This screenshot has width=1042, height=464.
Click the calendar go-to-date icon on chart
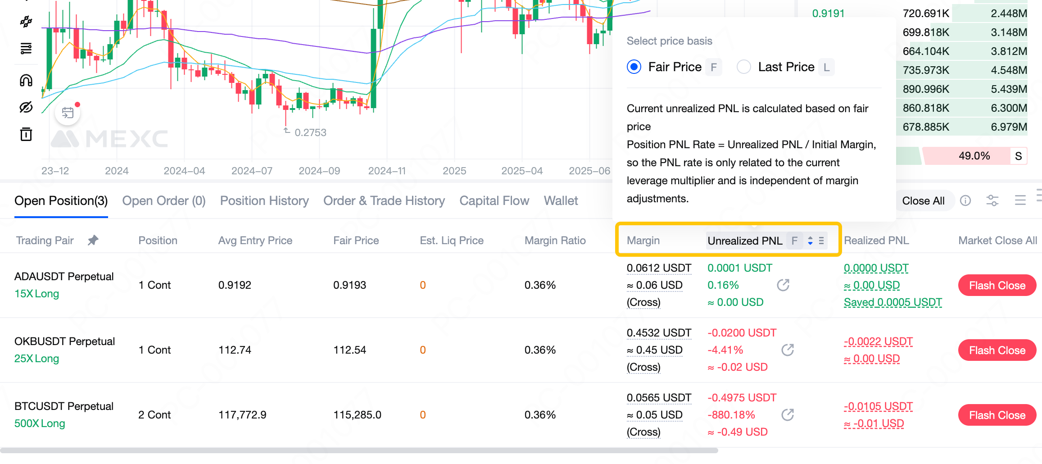click(x=68, y=113)
